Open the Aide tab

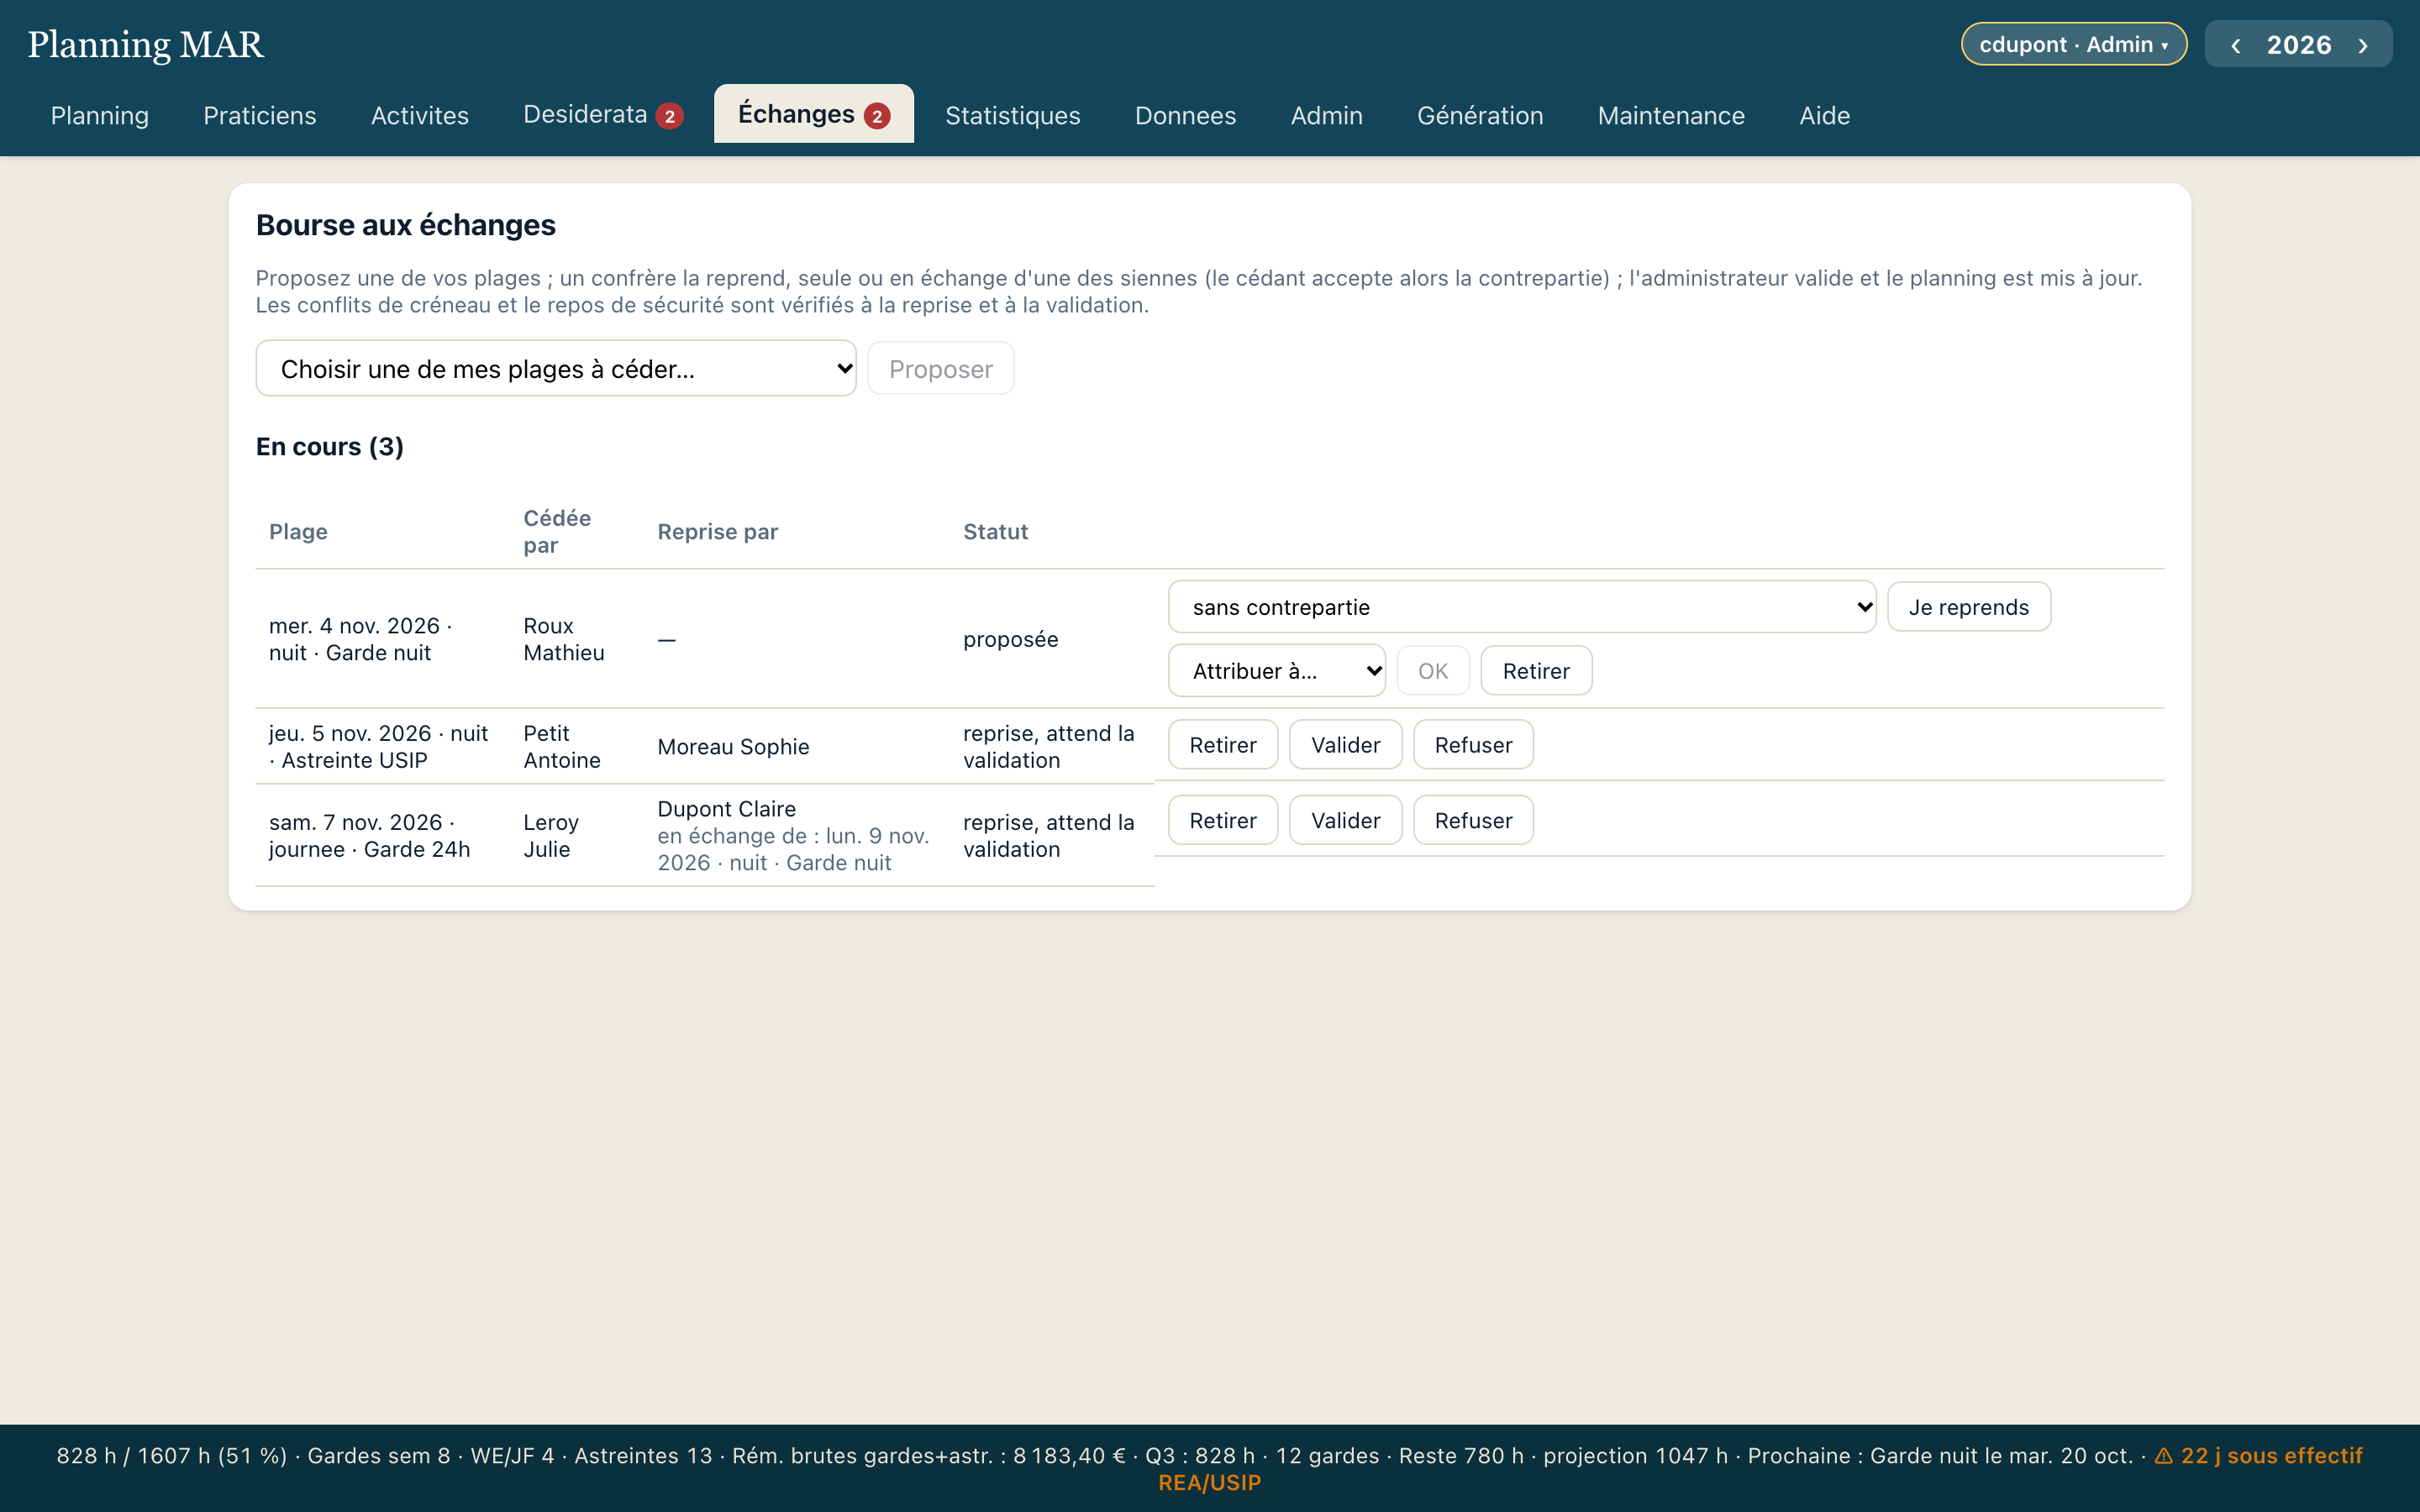[x=1825, y=115]
